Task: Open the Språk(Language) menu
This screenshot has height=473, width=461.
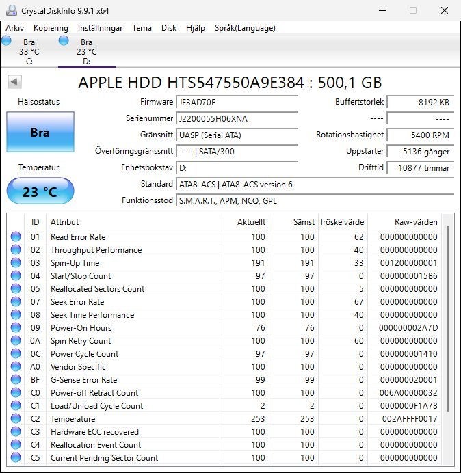Action: click(245, 28)
